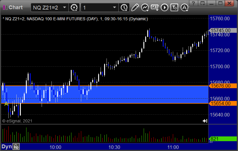238x151 pixels.
Task: Click the 15640.00 price axis label
Action: point(220,115)
